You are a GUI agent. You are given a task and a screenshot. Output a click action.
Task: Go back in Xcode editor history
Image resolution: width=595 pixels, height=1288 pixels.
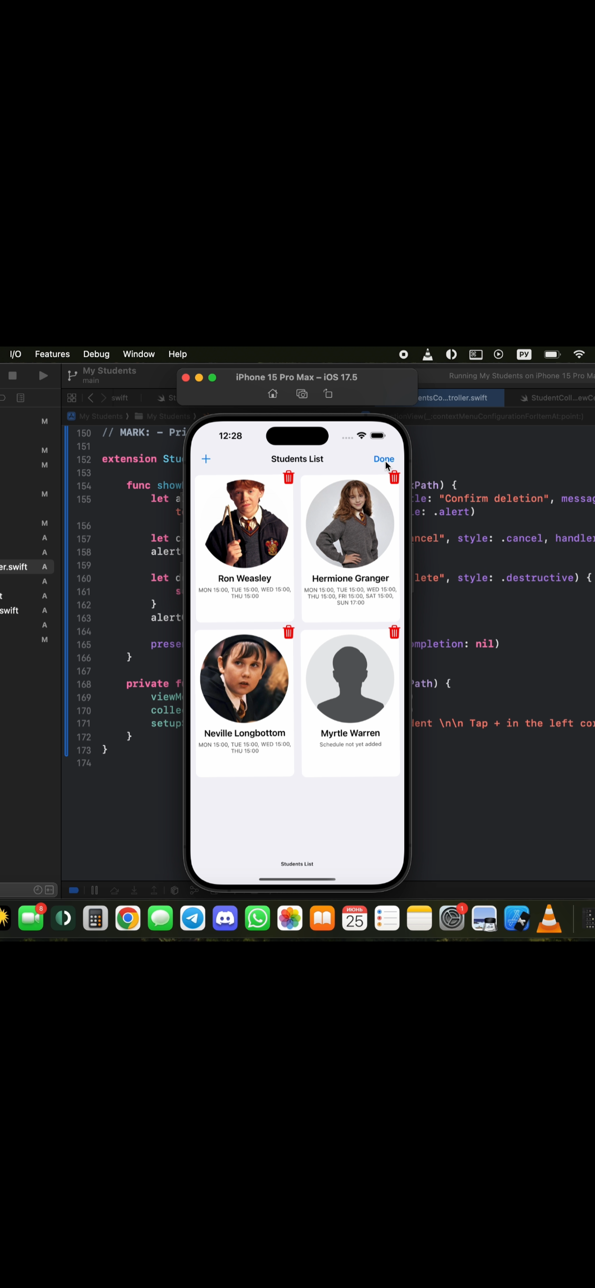tap(91, 397)
